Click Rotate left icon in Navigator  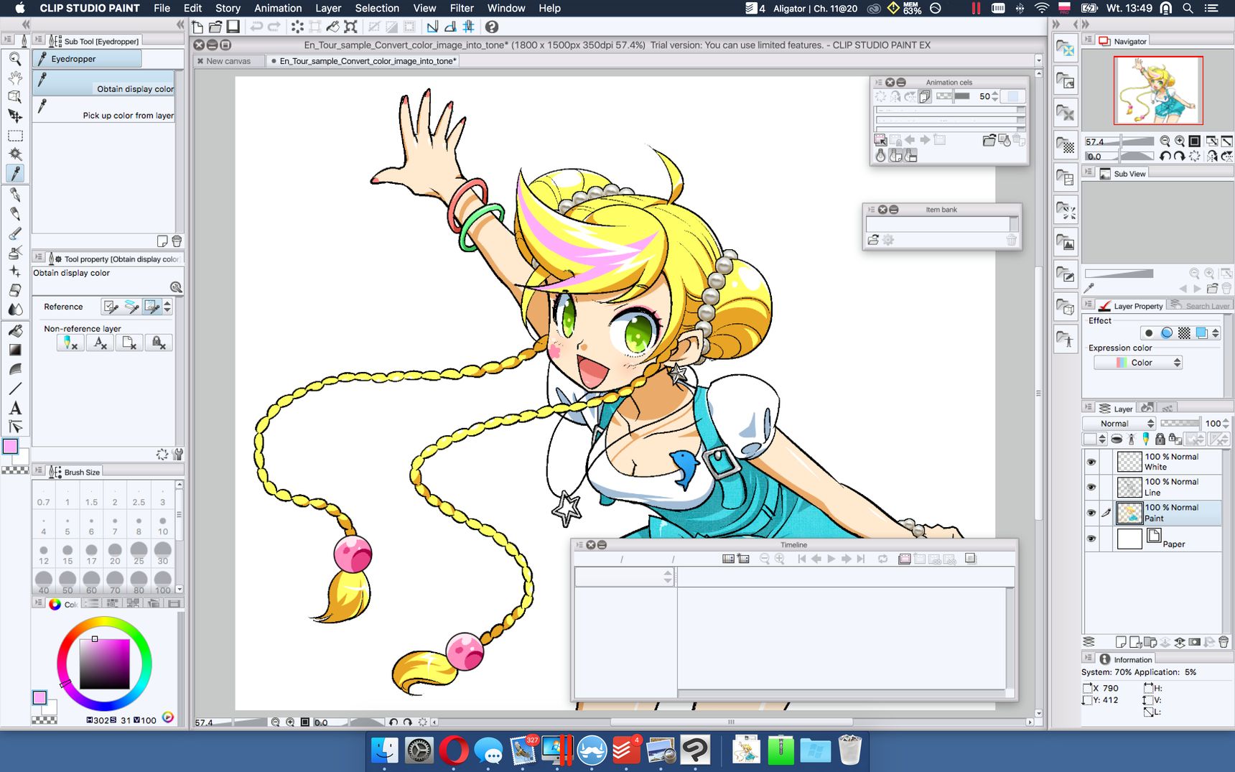(1165, 156)
